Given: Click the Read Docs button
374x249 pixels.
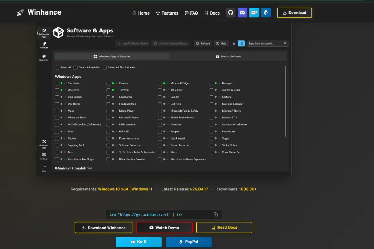Looking at the screenshot, I should click(x=224, y=228).
